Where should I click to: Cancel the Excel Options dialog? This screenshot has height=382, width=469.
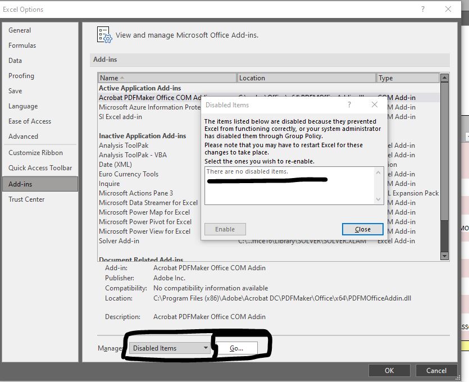436,371
